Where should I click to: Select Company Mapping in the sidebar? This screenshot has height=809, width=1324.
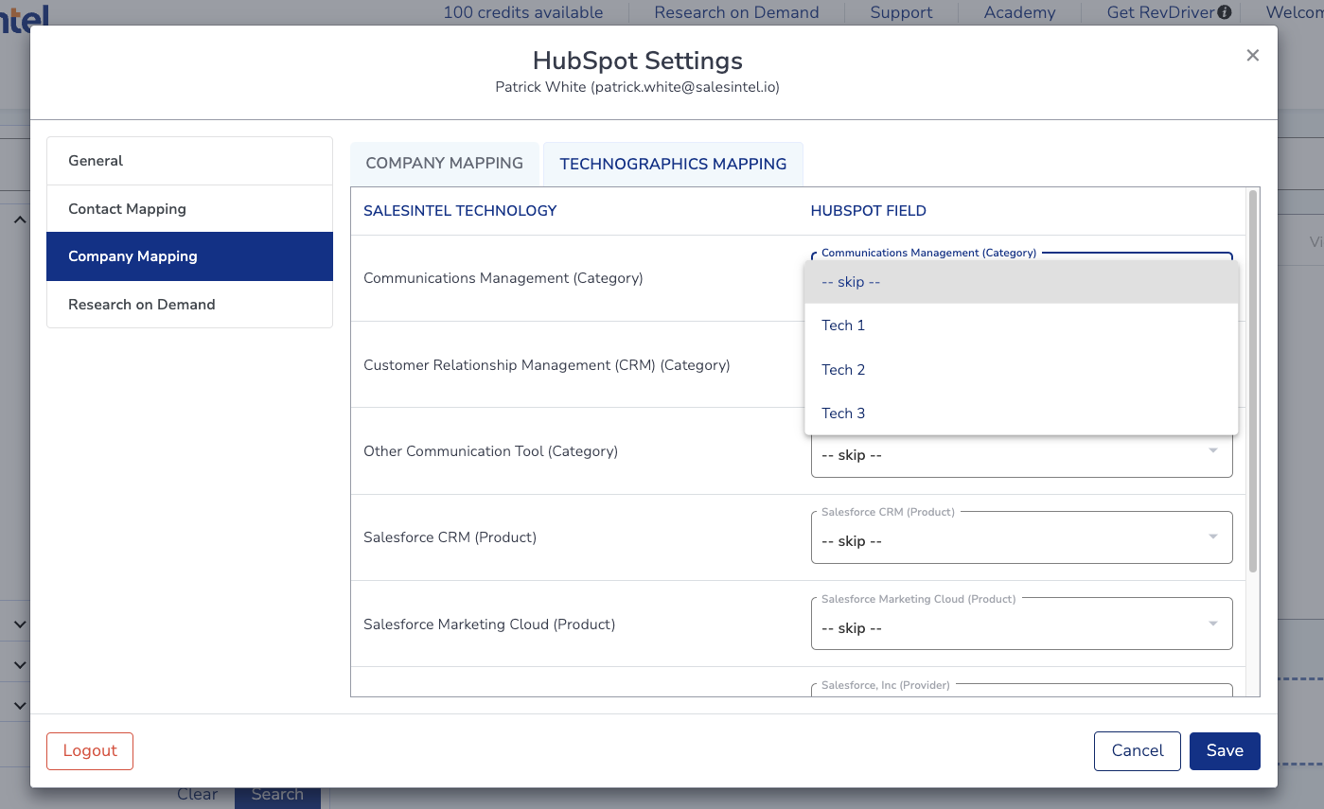tap(189, 256)
